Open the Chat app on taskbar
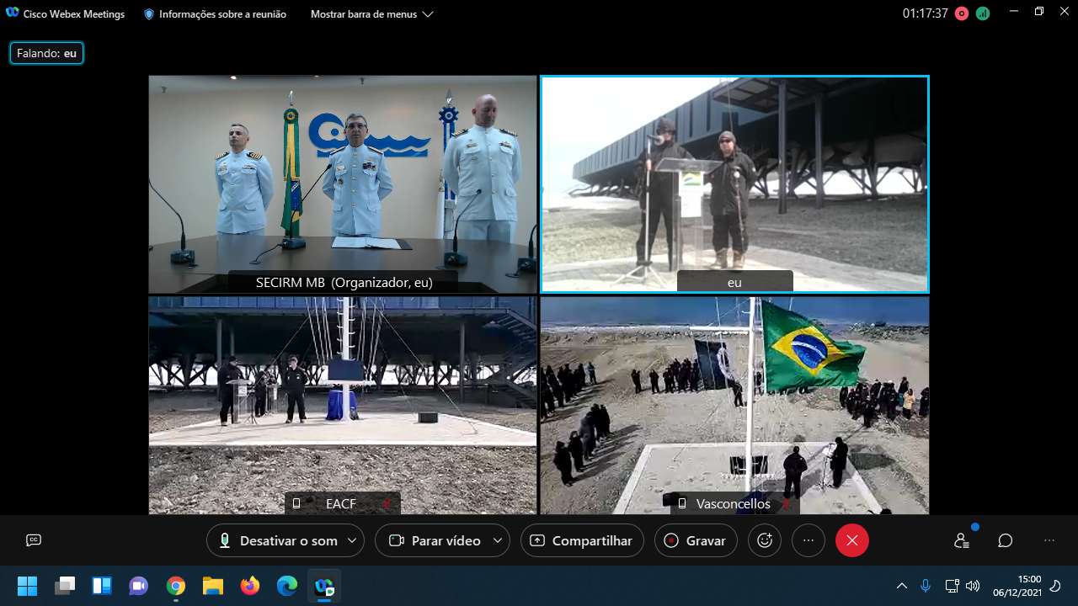The height and width of the screenshot is (606, 1078). 139,585
